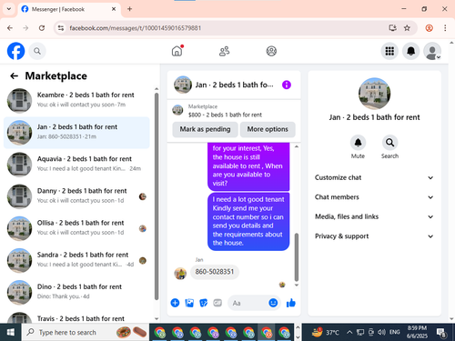Open the notifications bell in header
The height and width of the screenshot is (341, 455).
(411, 51)
